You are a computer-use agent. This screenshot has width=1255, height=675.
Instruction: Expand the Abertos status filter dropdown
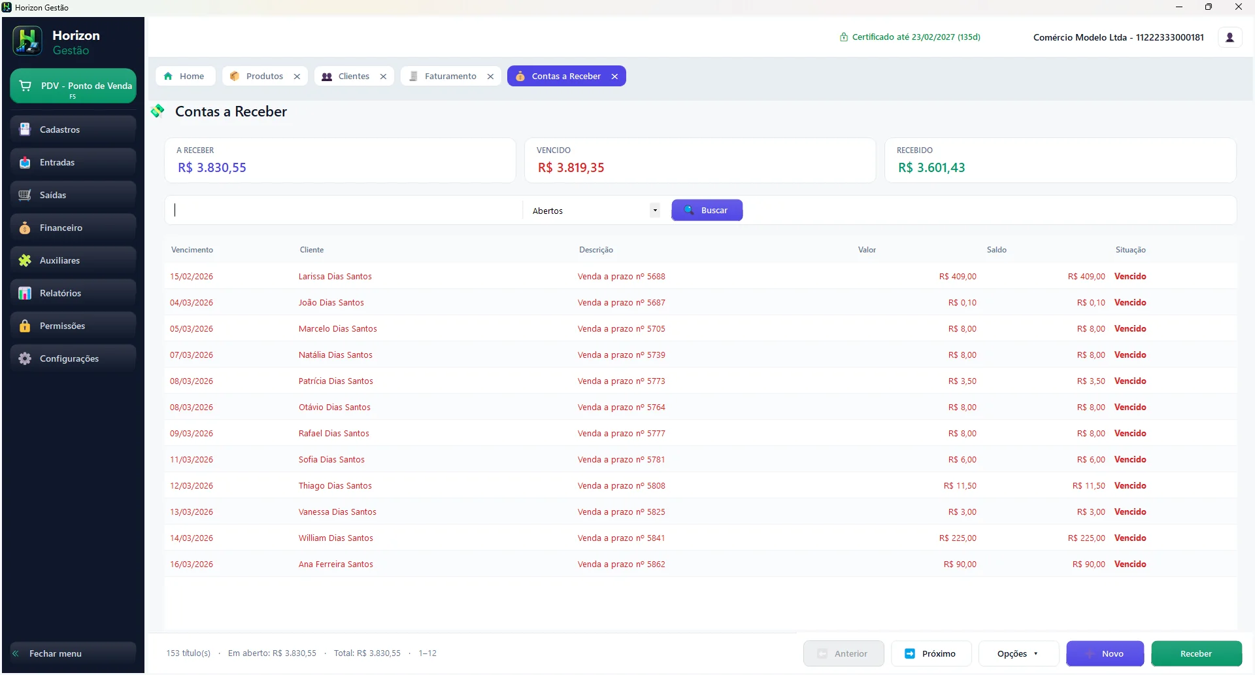pyautogui.click(x=595, y=211)
